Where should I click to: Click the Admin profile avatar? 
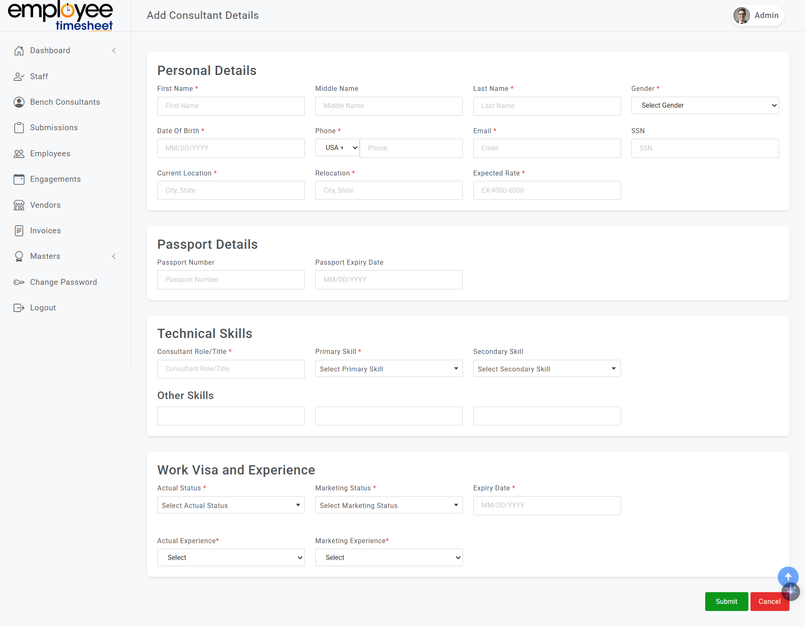[x=741, y=15]
